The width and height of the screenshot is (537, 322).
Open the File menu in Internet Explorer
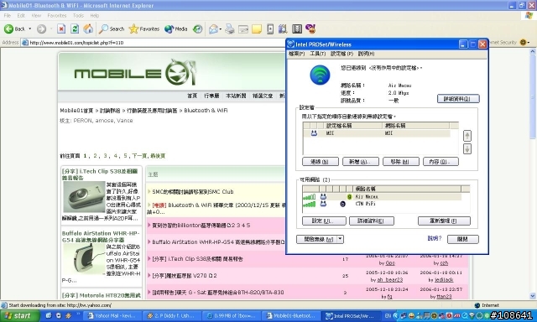pos(8,16)
